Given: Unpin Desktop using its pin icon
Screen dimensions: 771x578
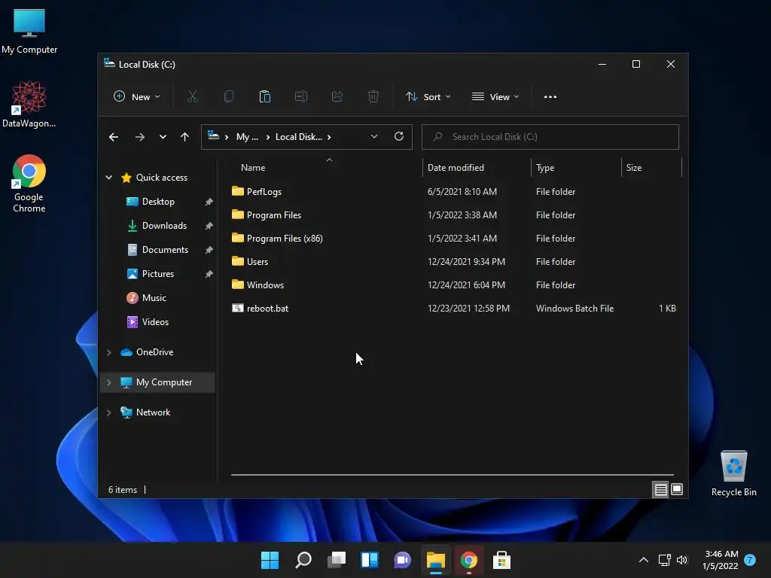Looking at the screenshot, I should point(209,202).
